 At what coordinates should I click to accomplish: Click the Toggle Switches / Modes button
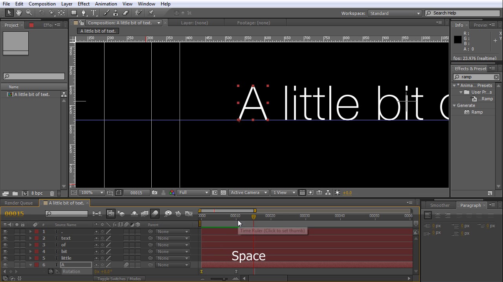[x=119, y=279]
